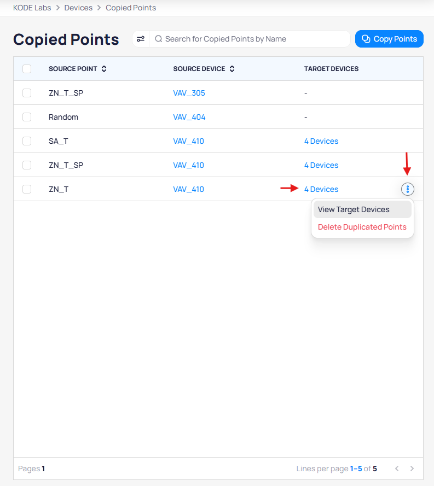Screen dimensions: 434x486
Task: Open the VAV_404 device link
Action: (x=189, y=117)
